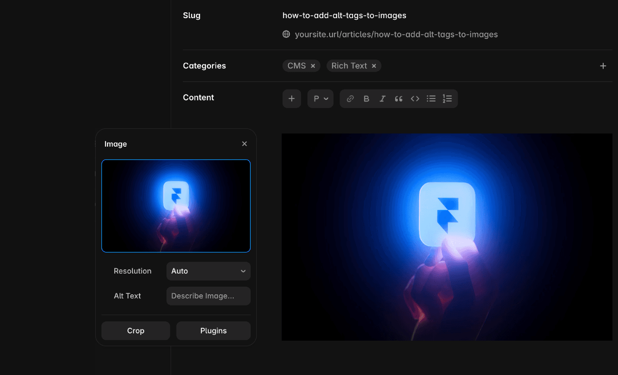Click the Crop button
Screen dimensions: 618x375
coord(136,331)
